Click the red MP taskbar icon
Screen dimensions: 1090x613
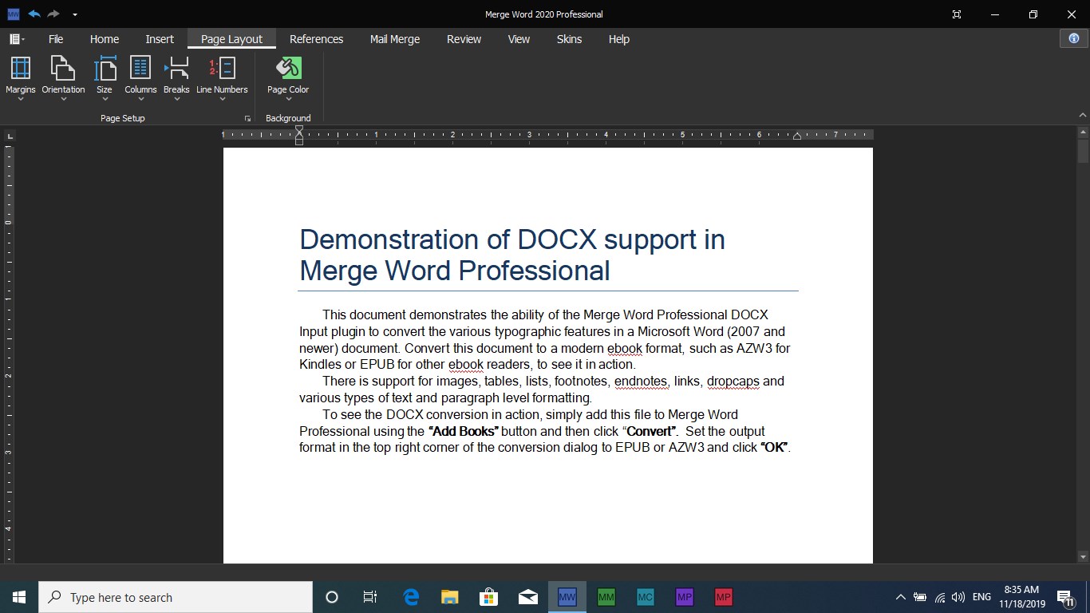tap(723, 597)
